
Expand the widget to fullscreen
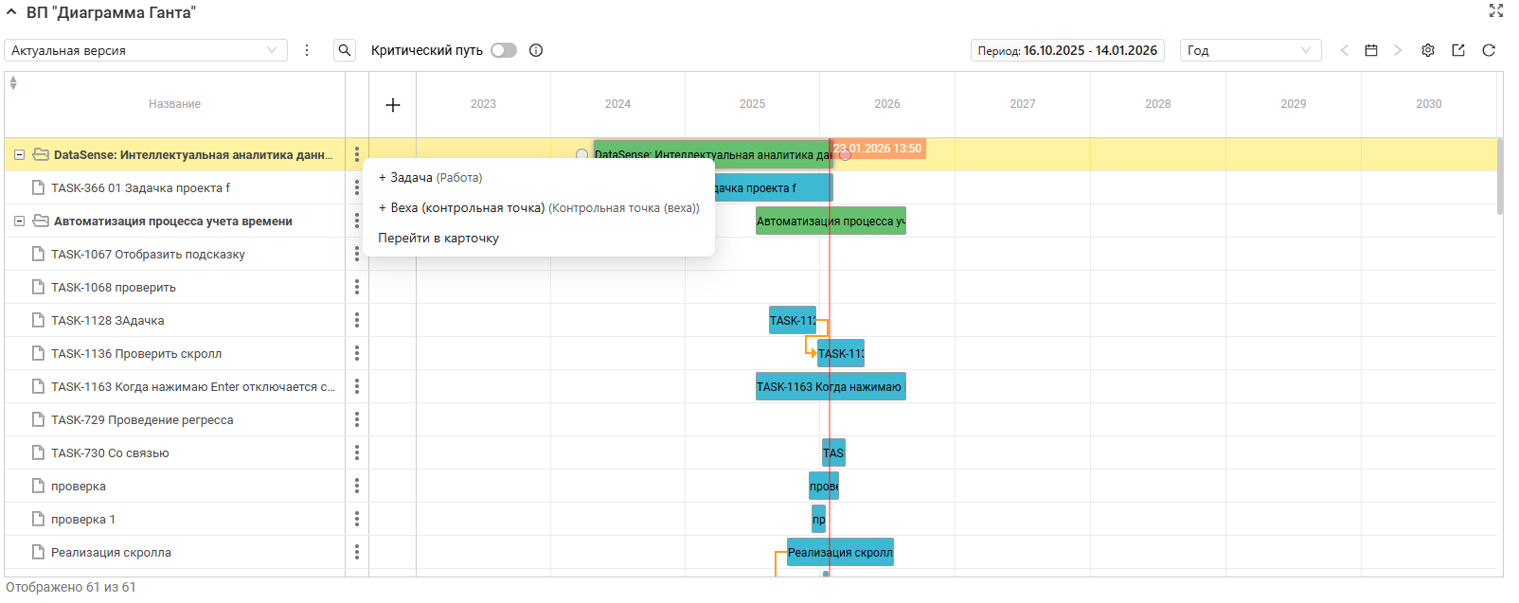(x=1496, y=10)
